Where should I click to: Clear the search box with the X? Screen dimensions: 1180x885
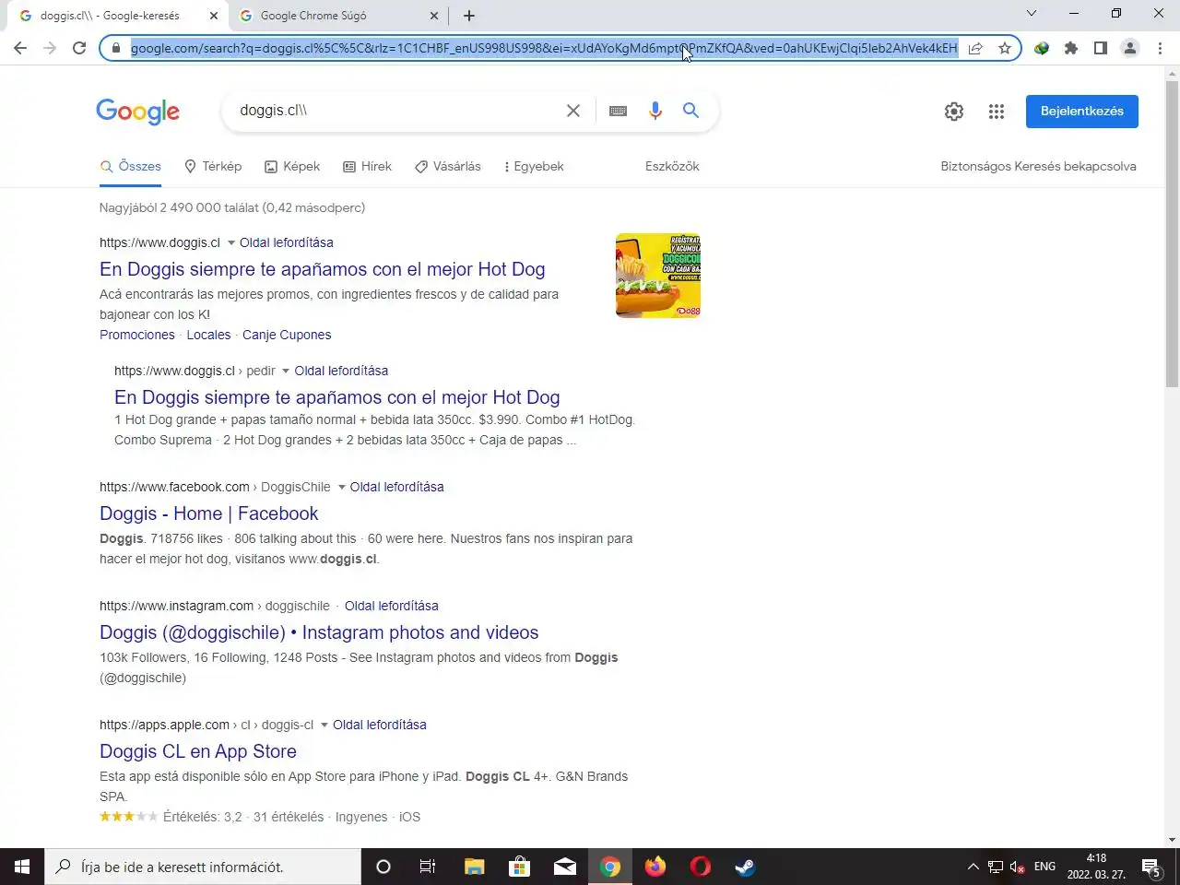click(573, 111)
